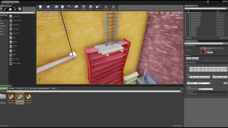Screen dimensions: 228x128
Task: Open Source Control from the toolbar
Action: point(48,7)
